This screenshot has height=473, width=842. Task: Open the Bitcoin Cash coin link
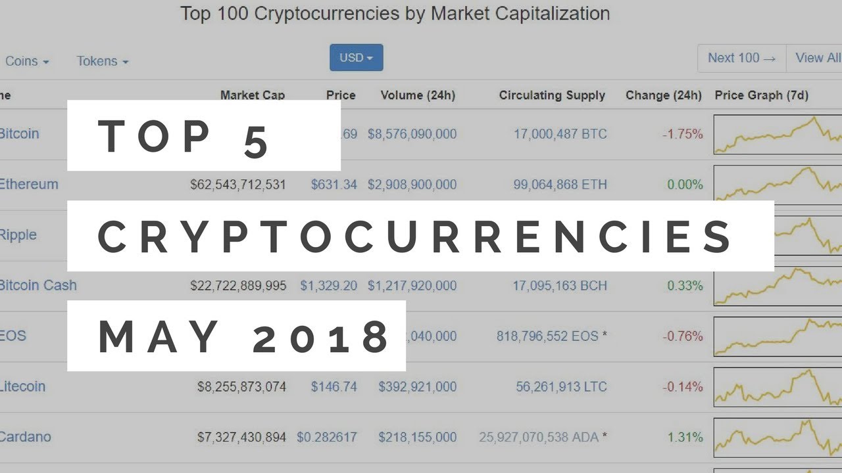point(37,285)
